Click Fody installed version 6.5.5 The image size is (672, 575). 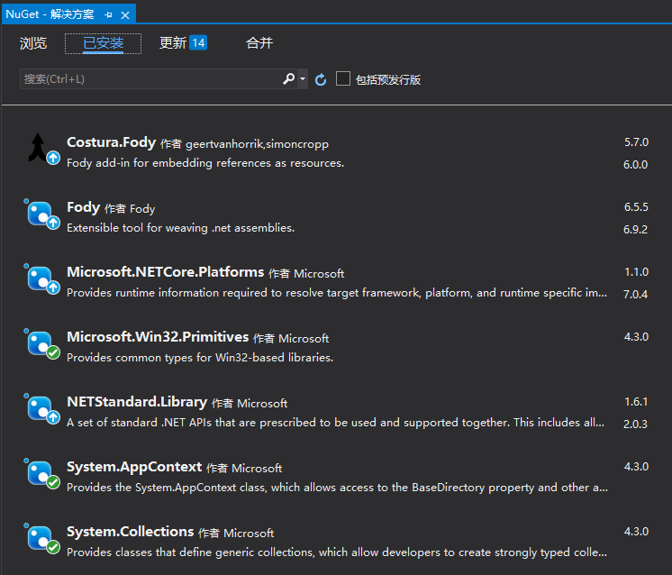636,207
